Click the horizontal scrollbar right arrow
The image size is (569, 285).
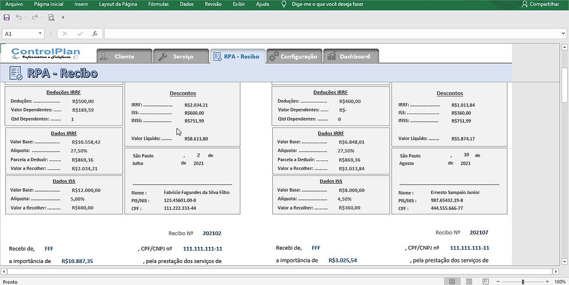tap(556, 271)
